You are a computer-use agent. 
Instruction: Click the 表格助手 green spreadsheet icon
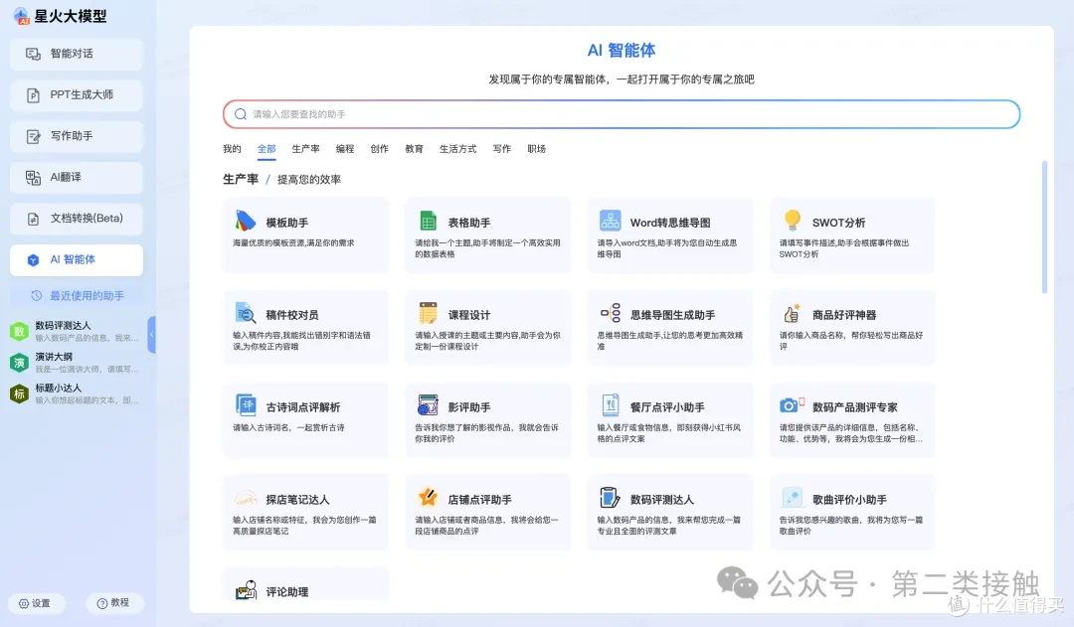[428, 221]
